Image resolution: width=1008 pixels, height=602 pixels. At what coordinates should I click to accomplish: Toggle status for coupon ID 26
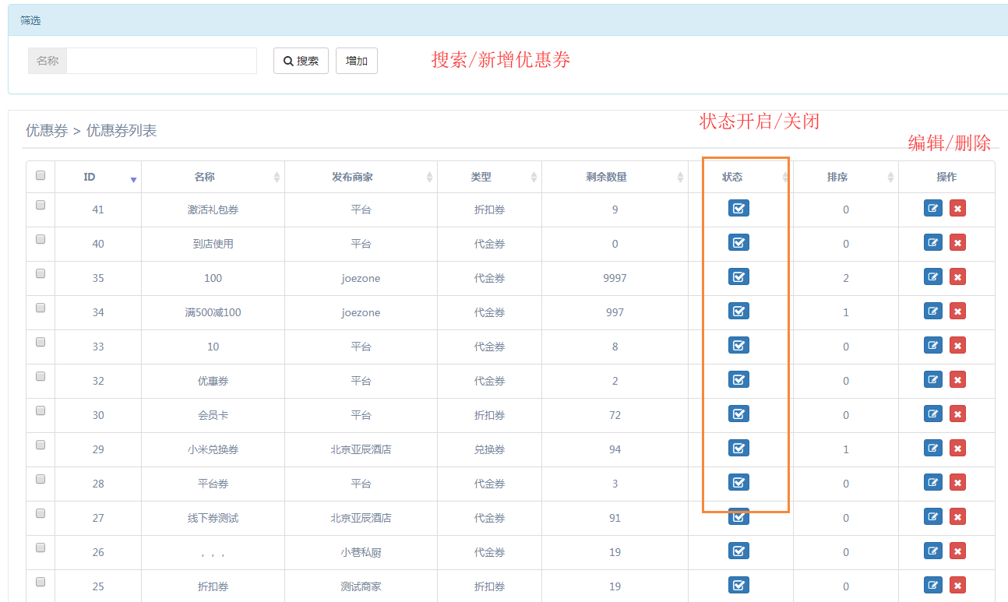738,551
